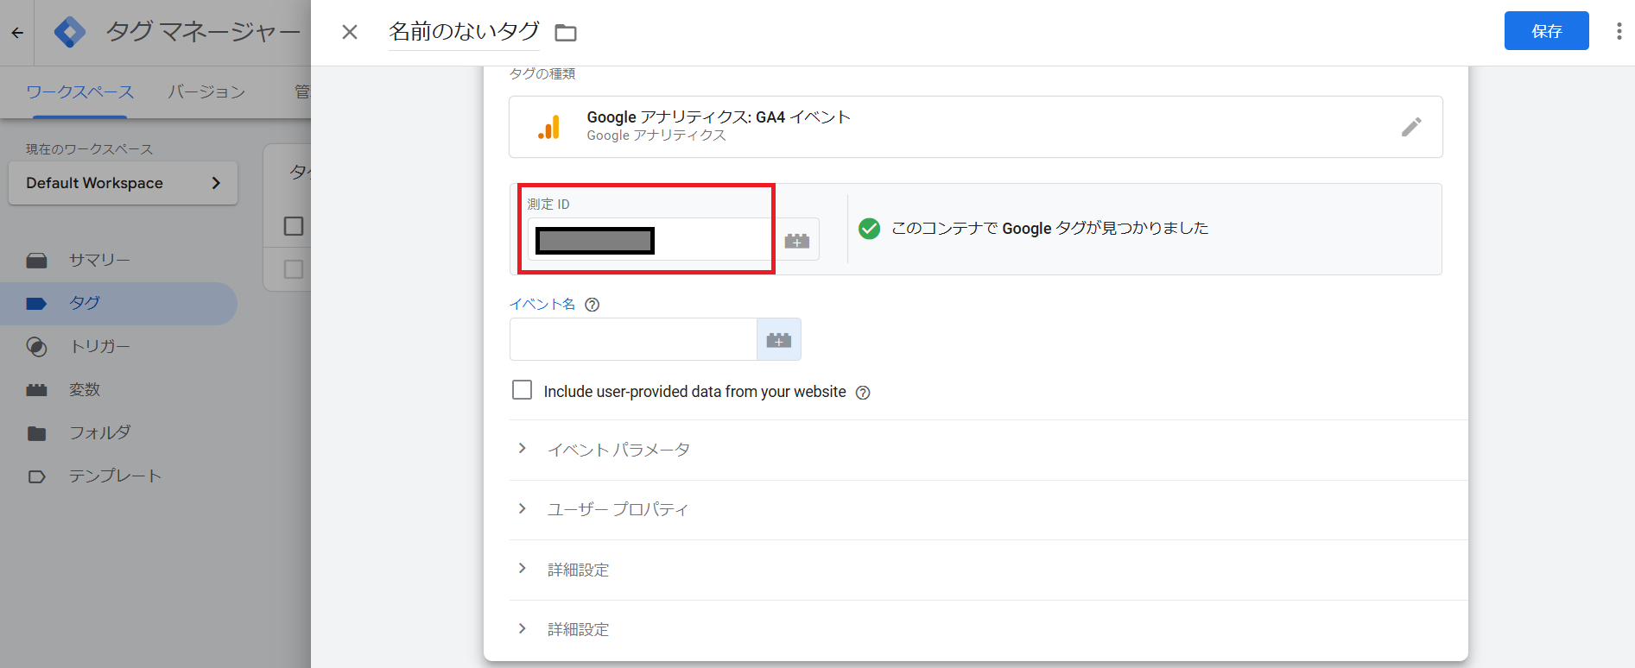This screenshot has width=1635, height=668.
Task: Close the tag editor with the X icon
Action: [350, 32]
